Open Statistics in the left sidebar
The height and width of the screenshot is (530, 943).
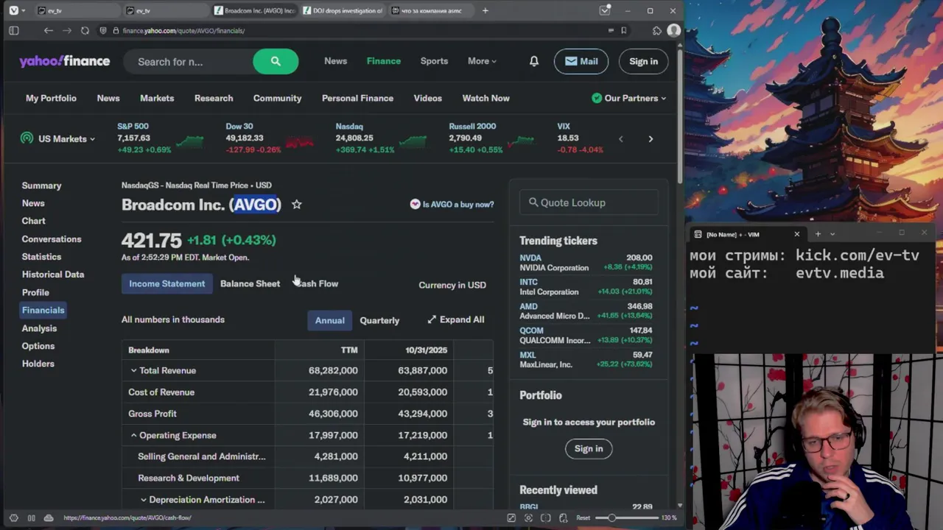click(x=41, y=257)
